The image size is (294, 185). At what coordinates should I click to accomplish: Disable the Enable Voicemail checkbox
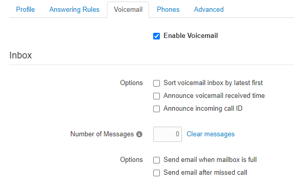[x=156, y=36]
